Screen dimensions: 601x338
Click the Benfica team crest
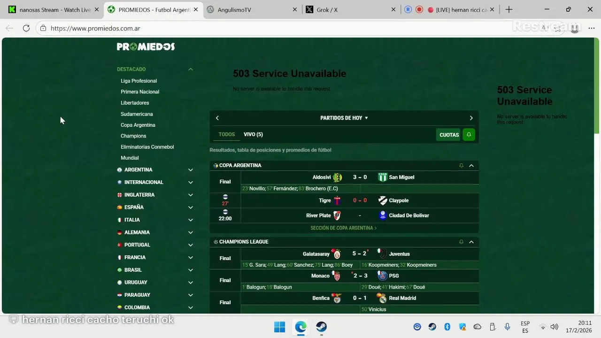tap(337, 298)
